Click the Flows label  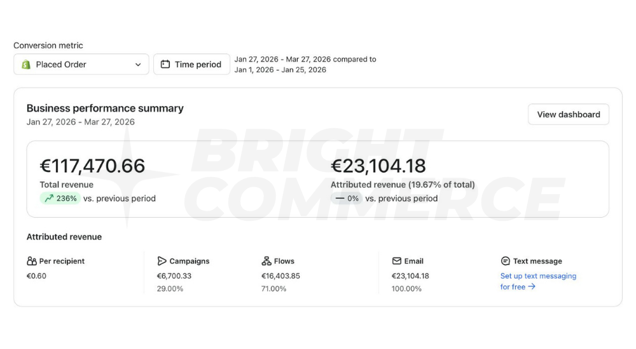[284, 261]
